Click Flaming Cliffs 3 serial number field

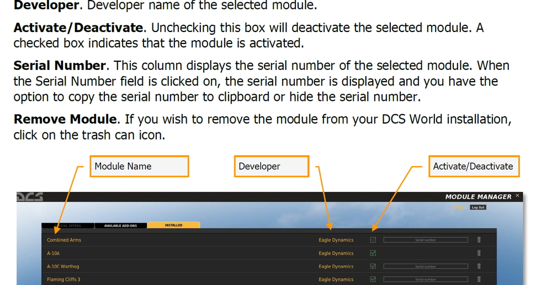(x=426, y=279)
